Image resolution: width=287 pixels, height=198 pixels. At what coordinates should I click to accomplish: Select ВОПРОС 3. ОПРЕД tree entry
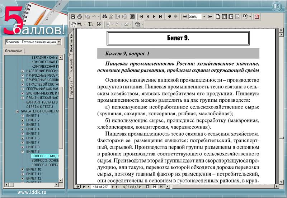click(45, 165)
